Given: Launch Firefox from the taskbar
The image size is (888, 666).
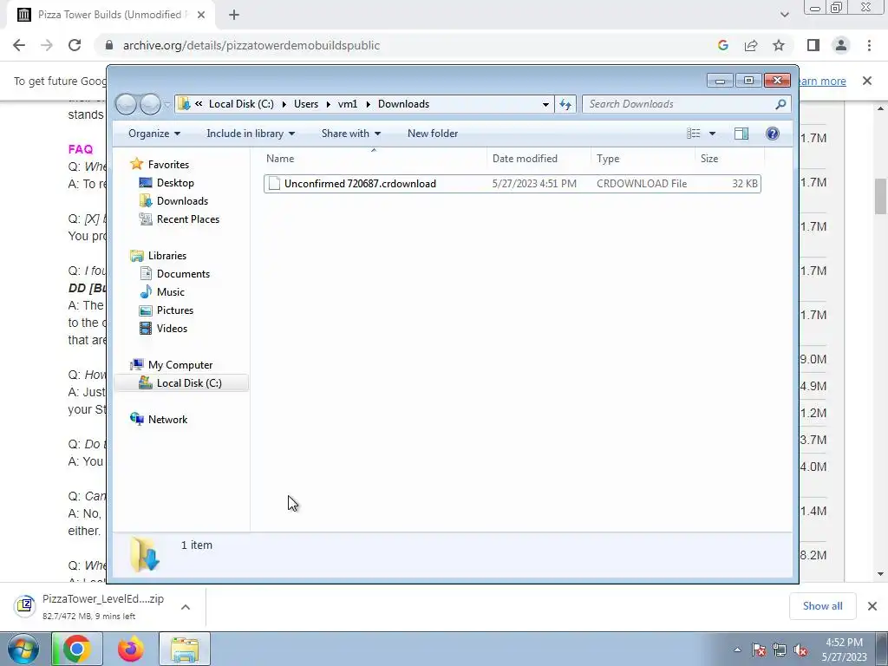Looking at the screenshot, I should [131, 649].
